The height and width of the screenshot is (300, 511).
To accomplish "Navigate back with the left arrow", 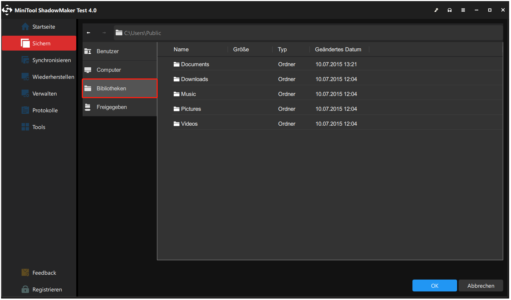I will 89,33.
